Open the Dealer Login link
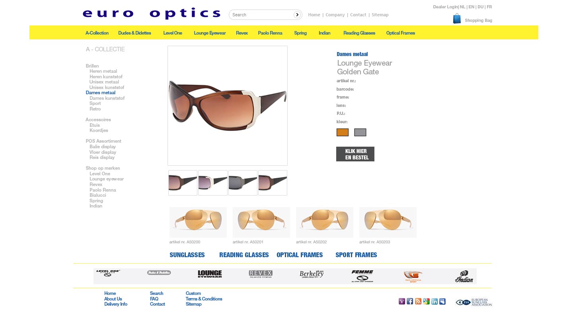This screenshot has height=314, width=565. tap(445, 7)
